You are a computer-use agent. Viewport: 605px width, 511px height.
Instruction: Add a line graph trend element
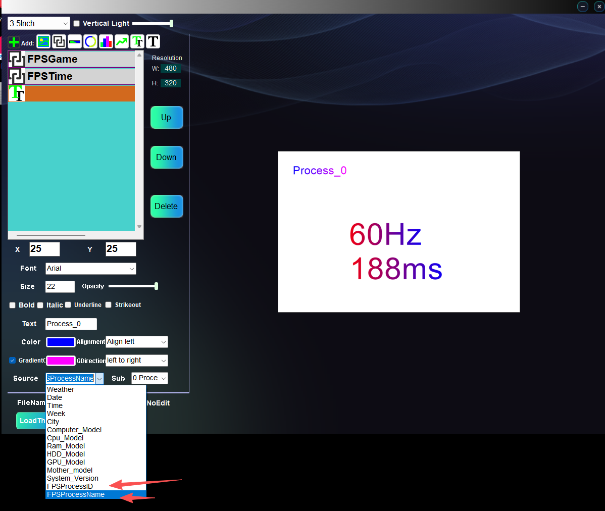point(122,41)
